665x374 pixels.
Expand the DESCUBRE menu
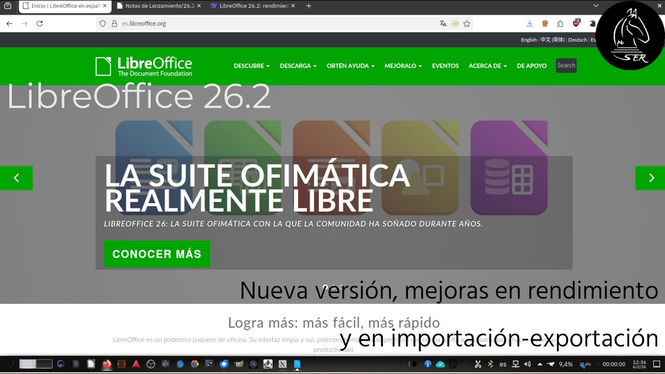click(x=251, y=66)
